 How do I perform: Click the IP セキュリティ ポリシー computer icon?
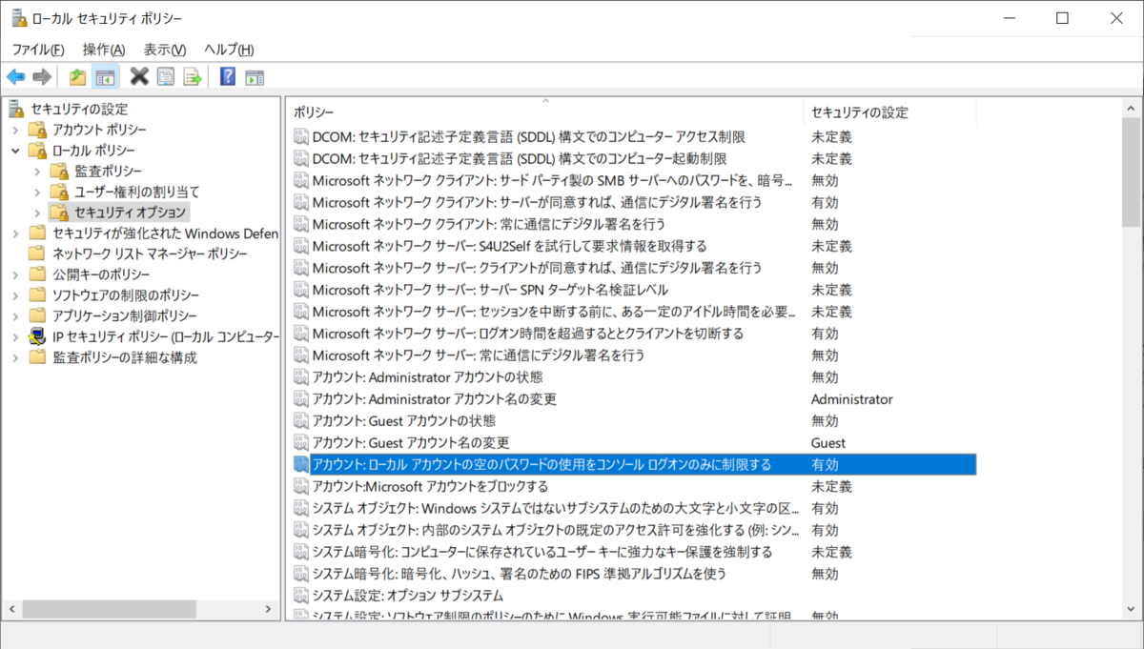point(38,336)
